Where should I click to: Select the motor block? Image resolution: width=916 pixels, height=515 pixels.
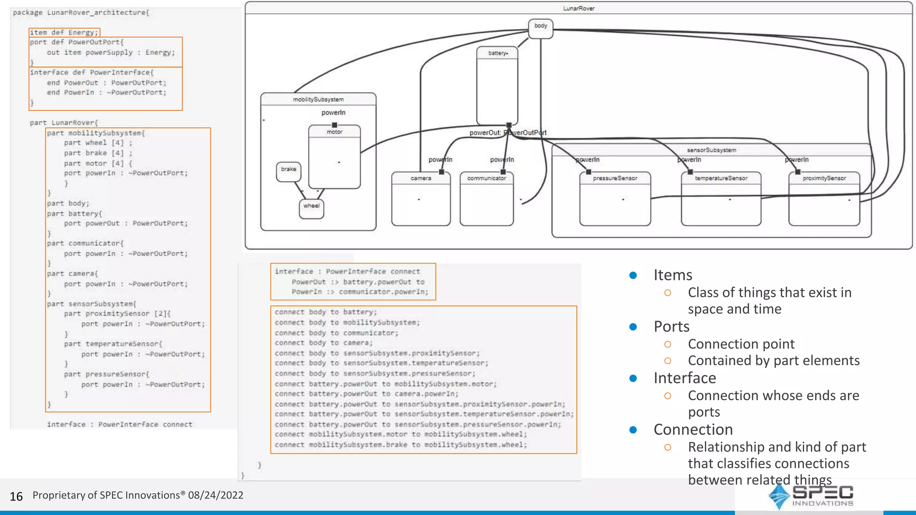point(335,157)
